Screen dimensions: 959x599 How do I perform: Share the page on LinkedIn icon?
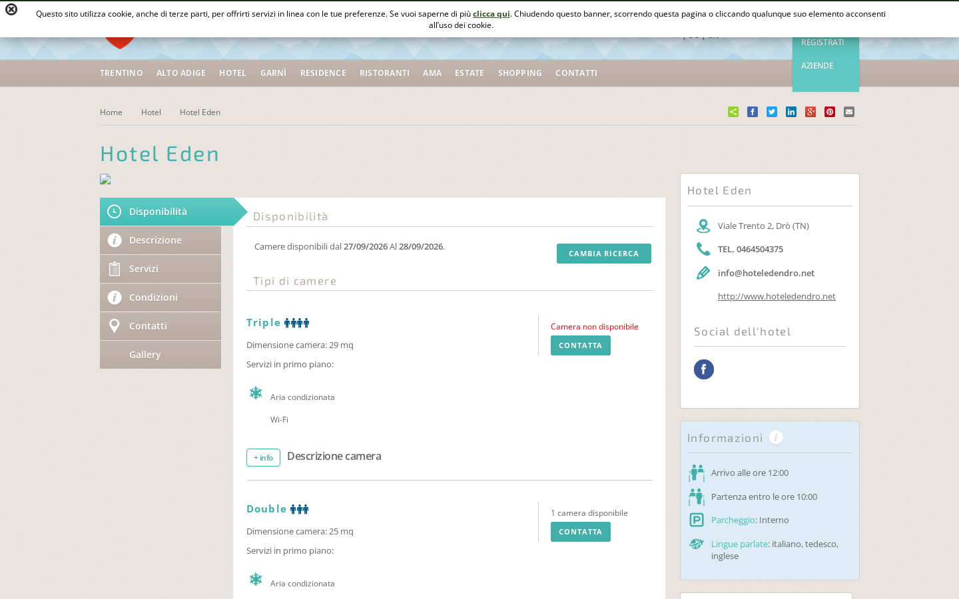(791, 112)
